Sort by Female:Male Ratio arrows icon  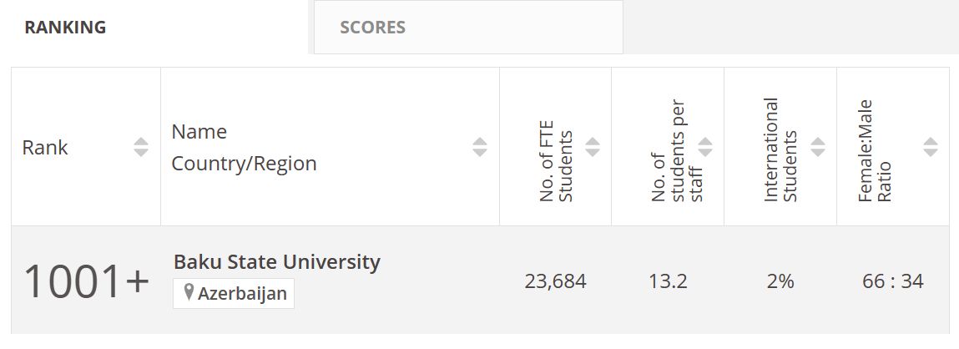(931, 148)
